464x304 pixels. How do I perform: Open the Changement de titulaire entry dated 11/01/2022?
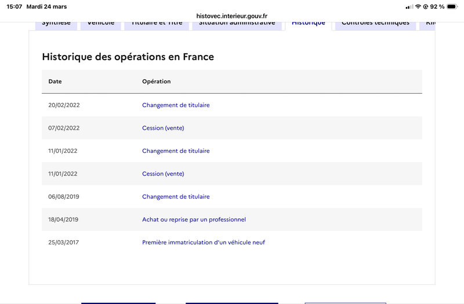click(176, 151)
